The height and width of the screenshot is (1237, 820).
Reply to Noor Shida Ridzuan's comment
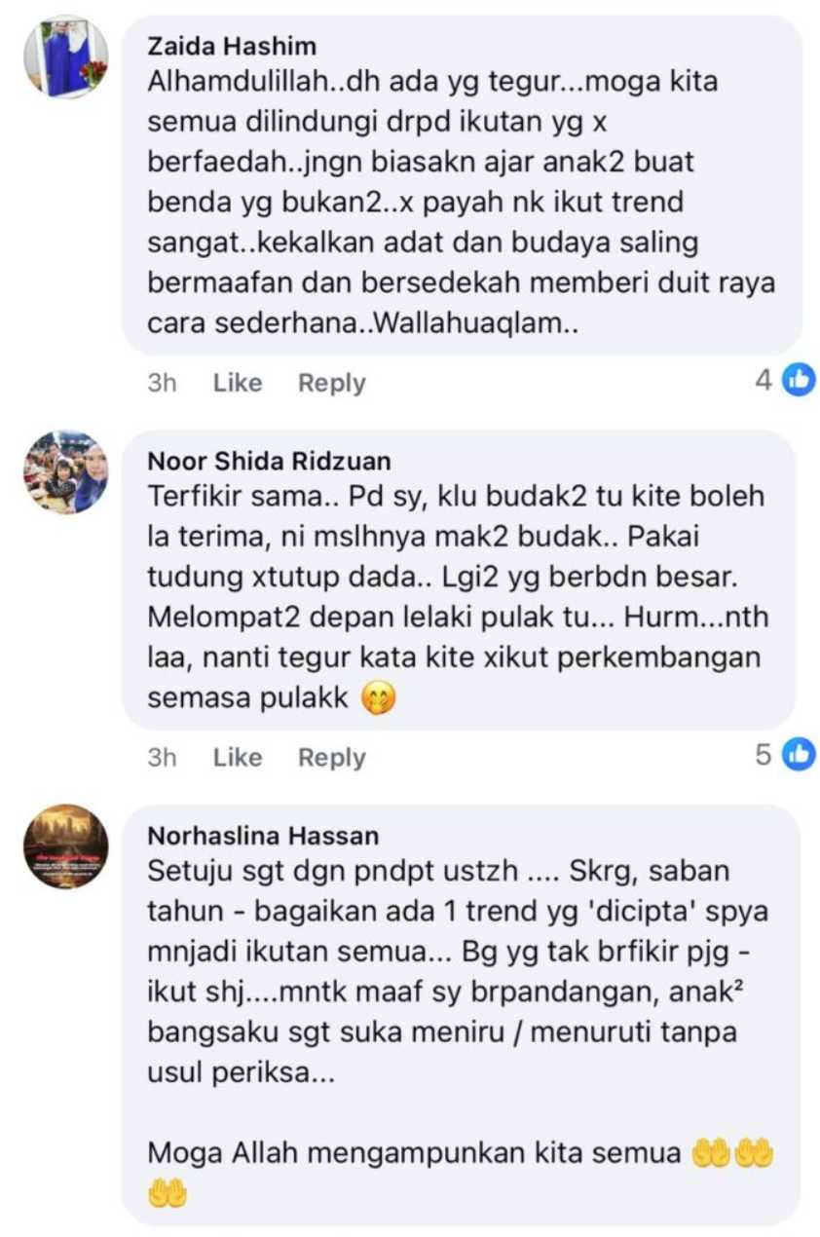[332, 757]
